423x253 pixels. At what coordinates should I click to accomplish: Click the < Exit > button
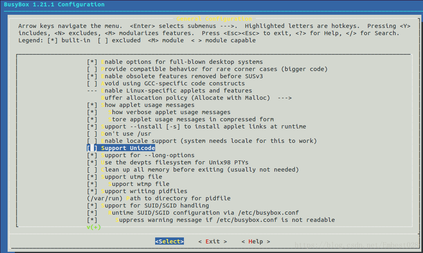click(x=213, y=241)
